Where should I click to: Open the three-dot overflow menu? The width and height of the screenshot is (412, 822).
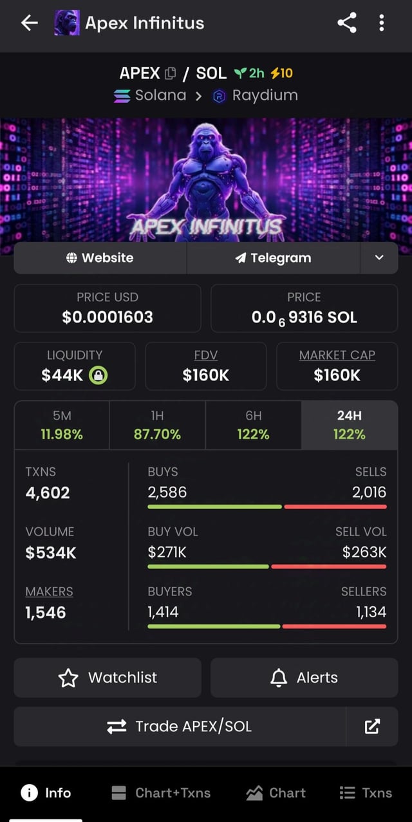[x=382, y=24]
